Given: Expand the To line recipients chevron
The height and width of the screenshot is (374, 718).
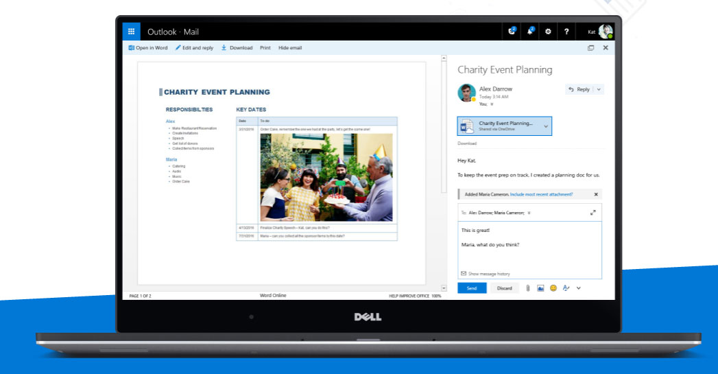Looking at the screenshot, I should [529, 213].
